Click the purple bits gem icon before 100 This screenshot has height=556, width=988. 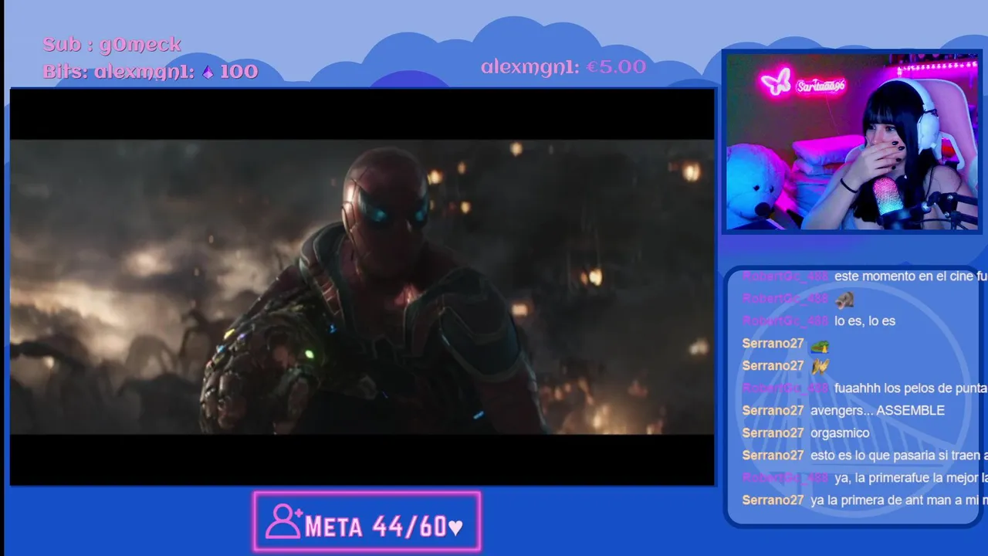208,73
